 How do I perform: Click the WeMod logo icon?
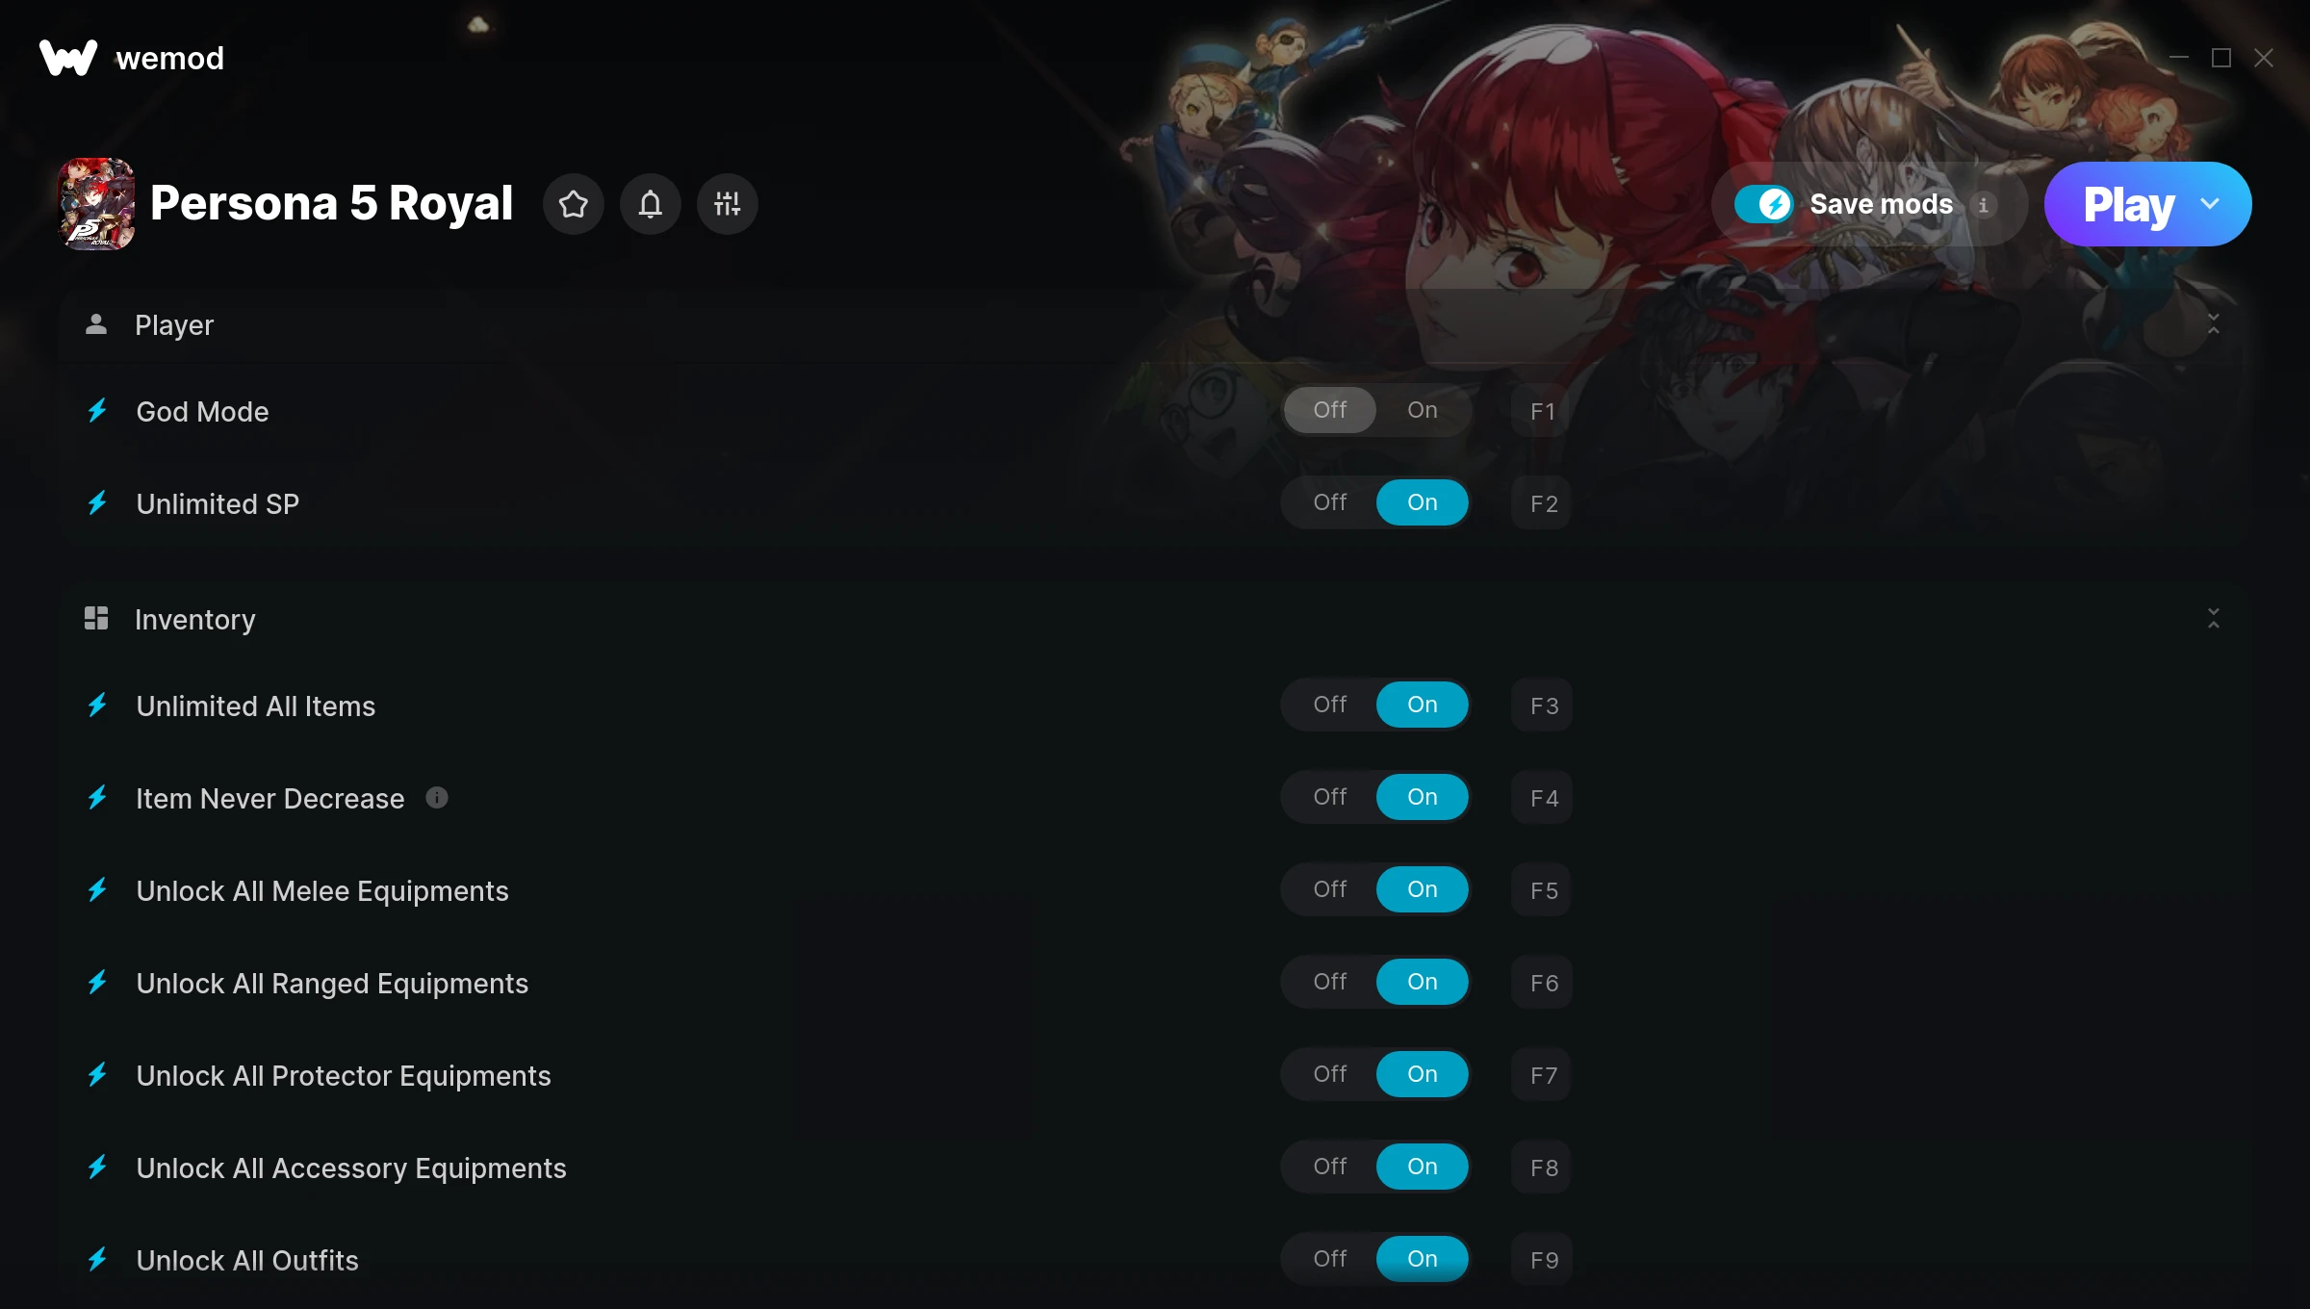68,58
